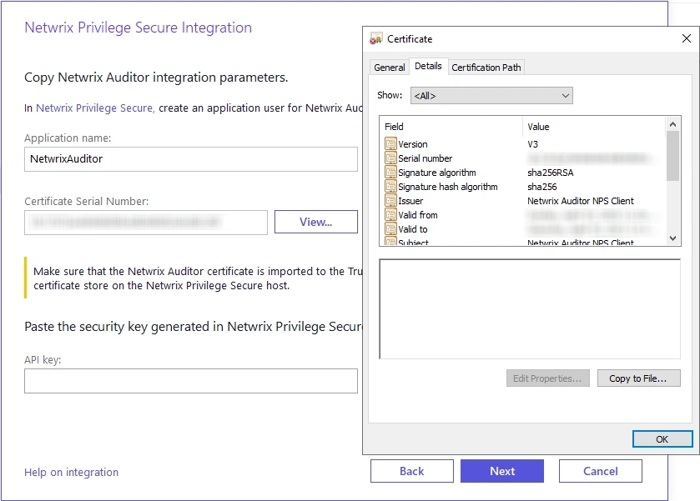The height and width of the screenshot is (501, 700).
Task: Click the Help on integration link
Action: 71,472
